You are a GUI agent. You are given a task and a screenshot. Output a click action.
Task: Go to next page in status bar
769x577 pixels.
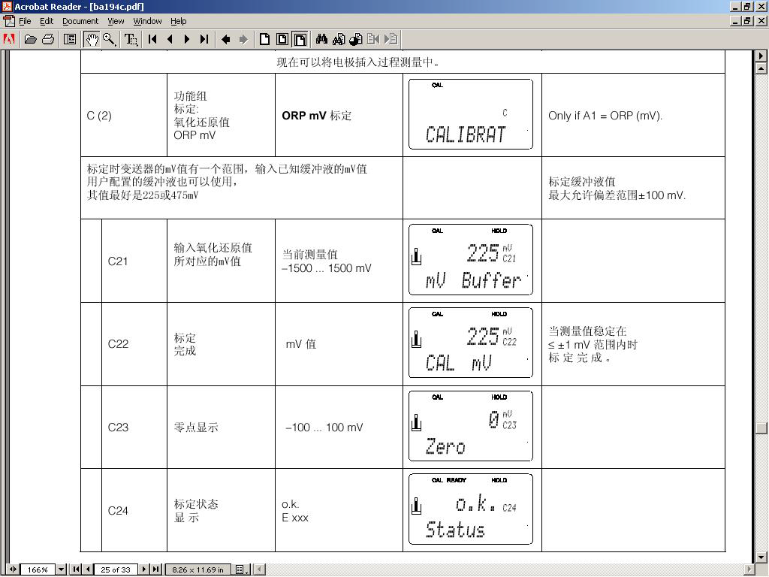(x=145, y=569)
